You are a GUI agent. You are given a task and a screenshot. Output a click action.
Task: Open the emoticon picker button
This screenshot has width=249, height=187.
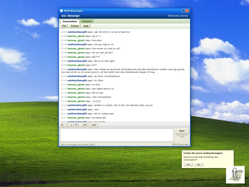[71, 125]
